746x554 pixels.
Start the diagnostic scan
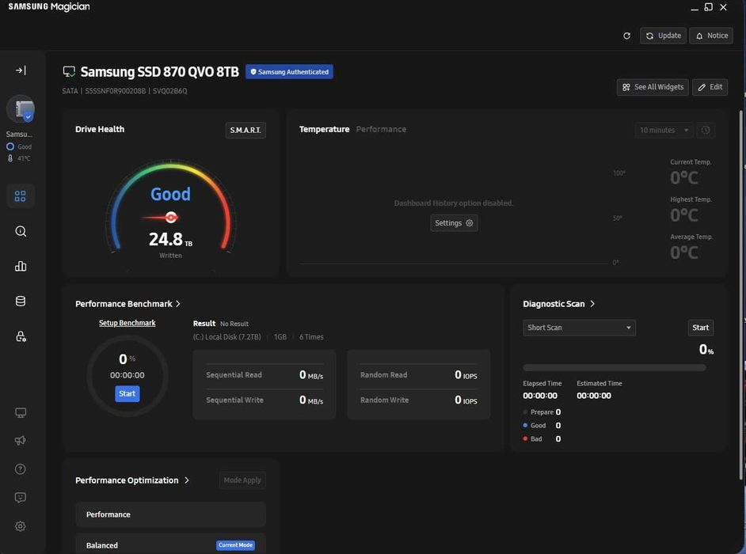[700, 328]
